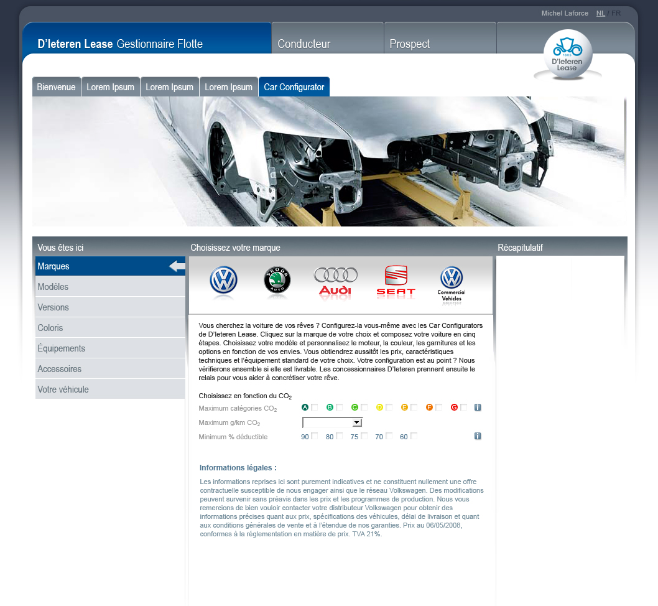This screenshot has width=658, height=606.
Task: Select the CO2 category E checkbox
Action: click(x=414, y=407)
